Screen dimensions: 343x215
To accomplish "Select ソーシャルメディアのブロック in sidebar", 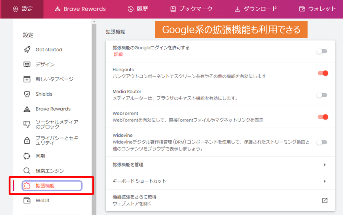I will click(x=57, y=124).
